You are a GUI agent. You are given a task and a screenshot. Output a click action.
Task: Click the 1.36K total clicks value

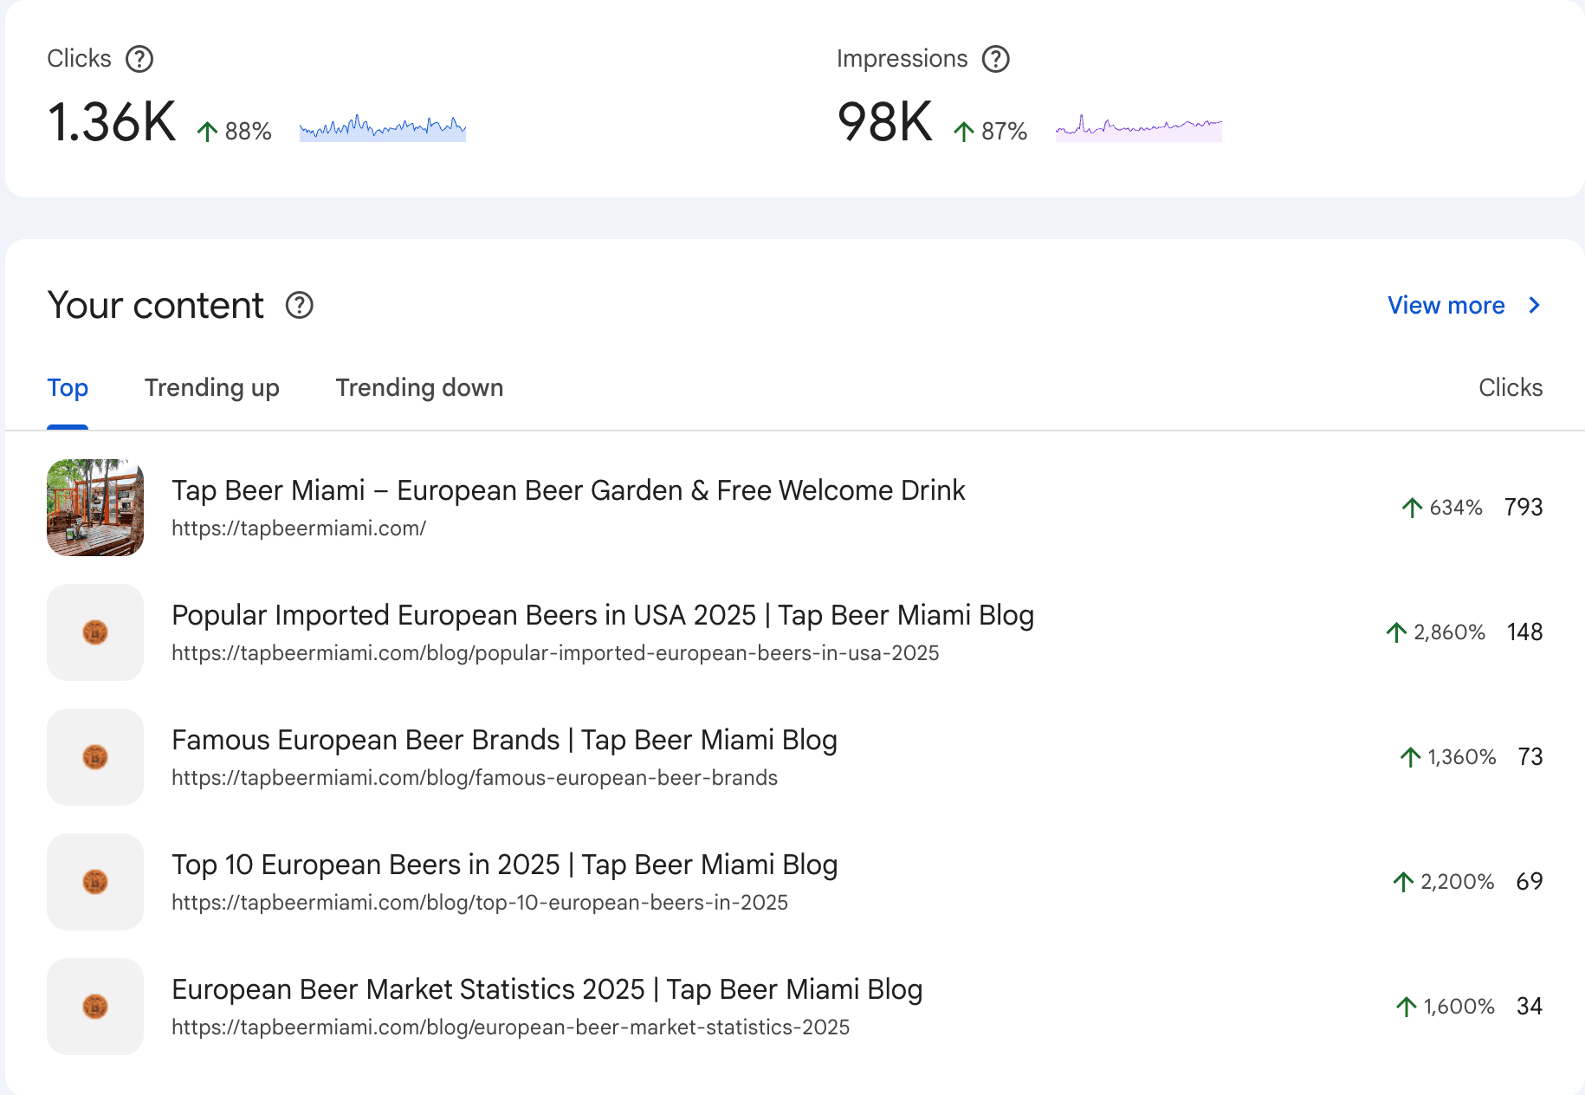tap(112, 121)
